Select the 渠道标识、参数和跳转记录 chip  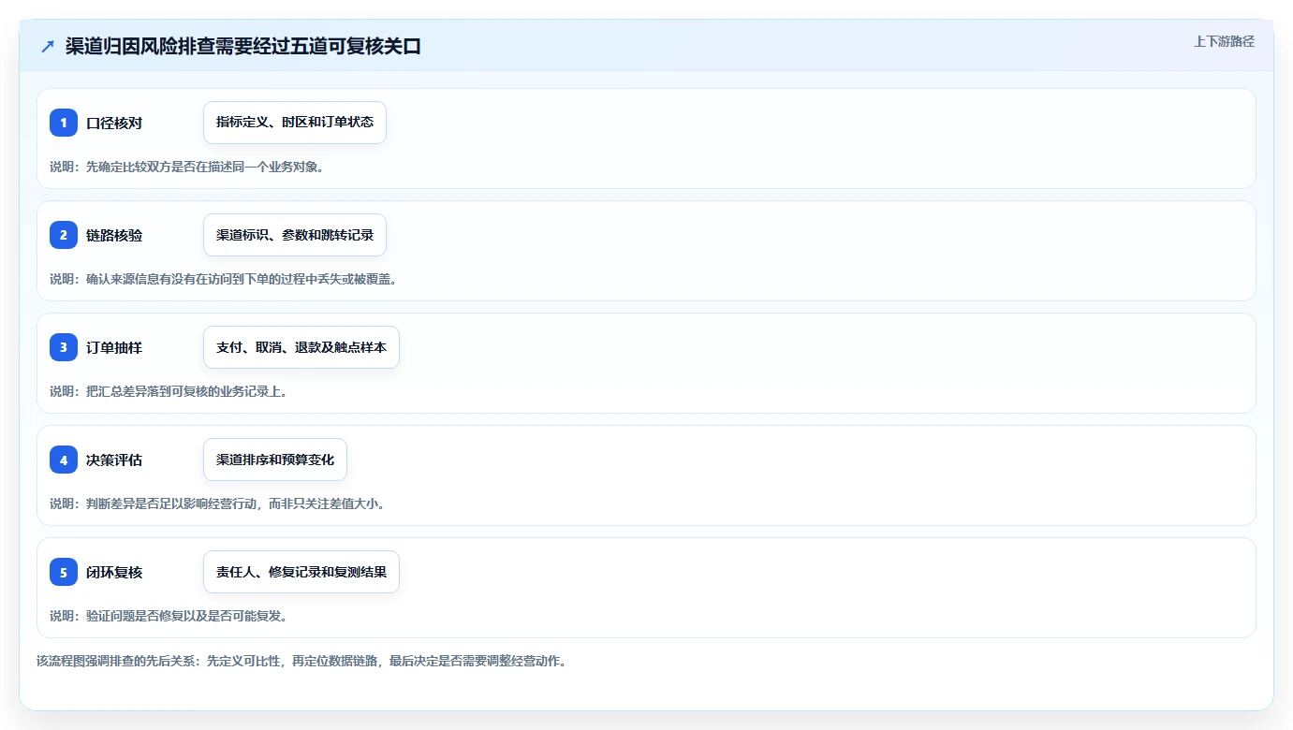pyautogui.click(x=295, y=235)
